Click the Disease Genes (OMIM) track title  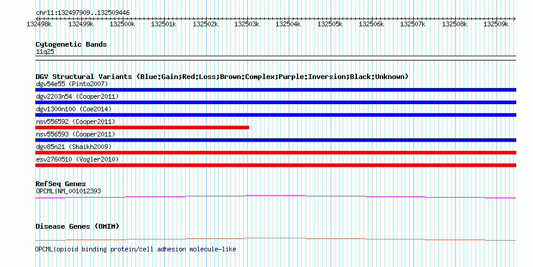click(77, 226)
